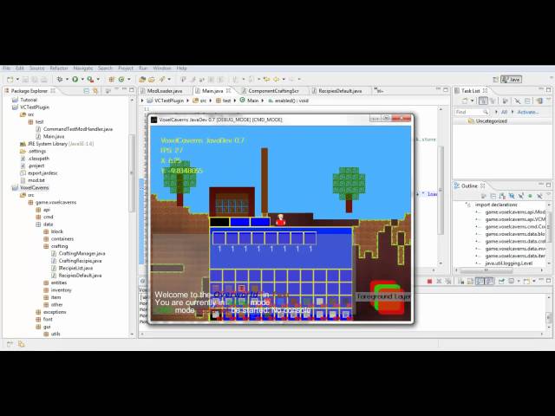Click the Debug bug icon in toolbar
Image resolution: width=555 pixels, height=416 pixels.
point(60,80)
